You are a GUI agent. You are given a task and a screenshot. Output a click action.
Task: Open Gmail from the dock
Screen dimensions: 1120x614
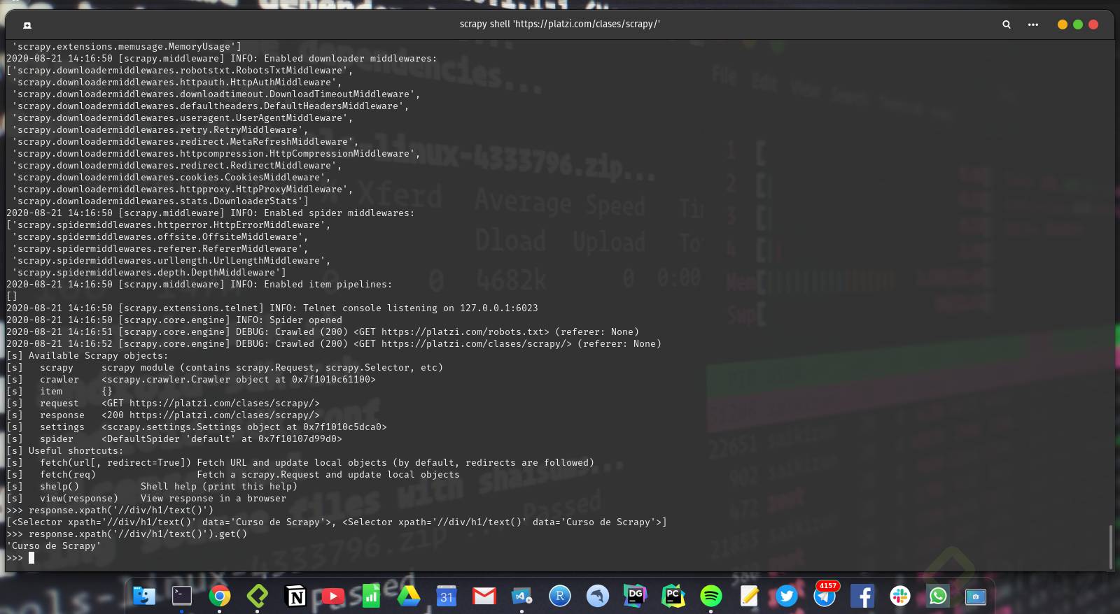484,596
